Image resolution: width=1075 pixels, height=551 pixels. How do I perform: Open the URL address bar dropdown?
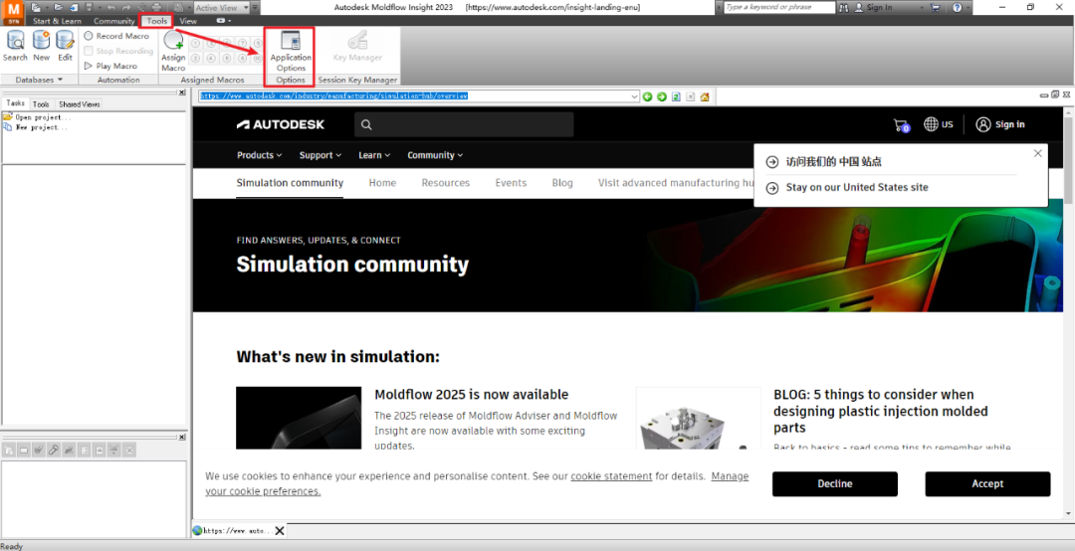[x=635, y=96]
